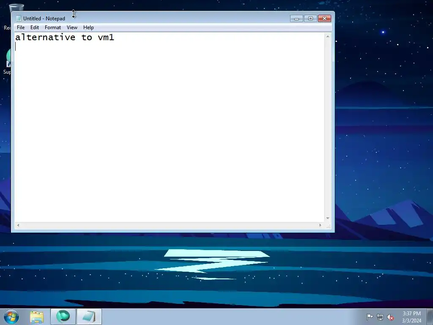Click the Show desktop button

(x=430, y=317)
